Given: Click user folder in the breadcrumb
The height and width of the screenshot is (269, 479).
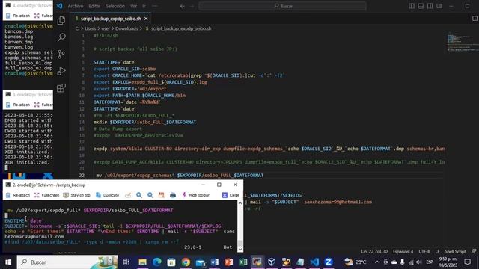Looking at the screenshot, I should 106,28.
